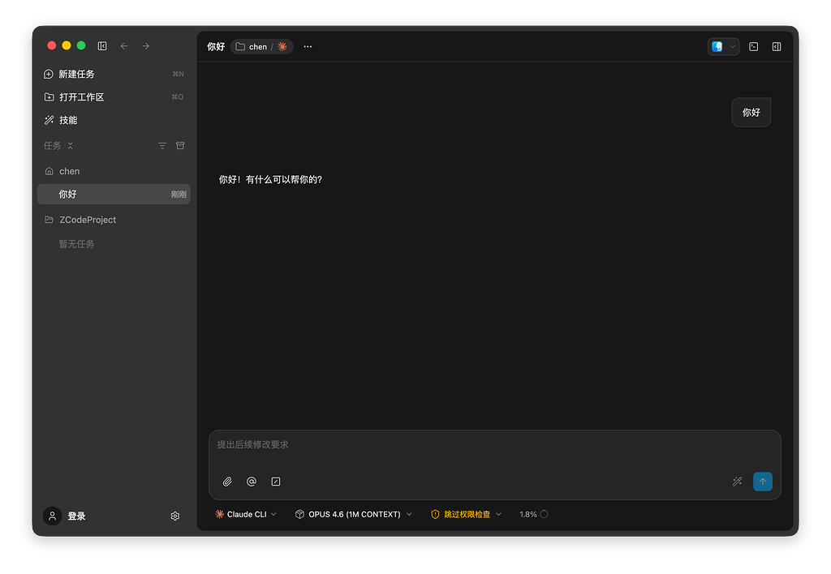831x574 pixels.
Task: Click the 你好 user message bubble
Action: 751,112
